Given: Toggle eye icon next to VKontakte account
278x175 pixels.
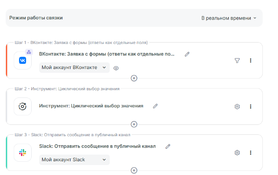Looking at the screenshot, I should click(116, 68).
